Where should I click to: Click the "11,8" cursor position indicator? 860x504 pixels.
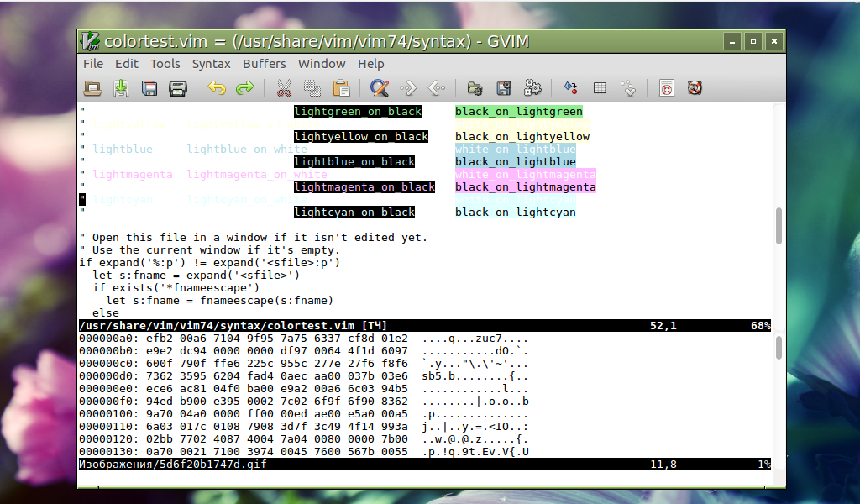(x=663, y=465)
